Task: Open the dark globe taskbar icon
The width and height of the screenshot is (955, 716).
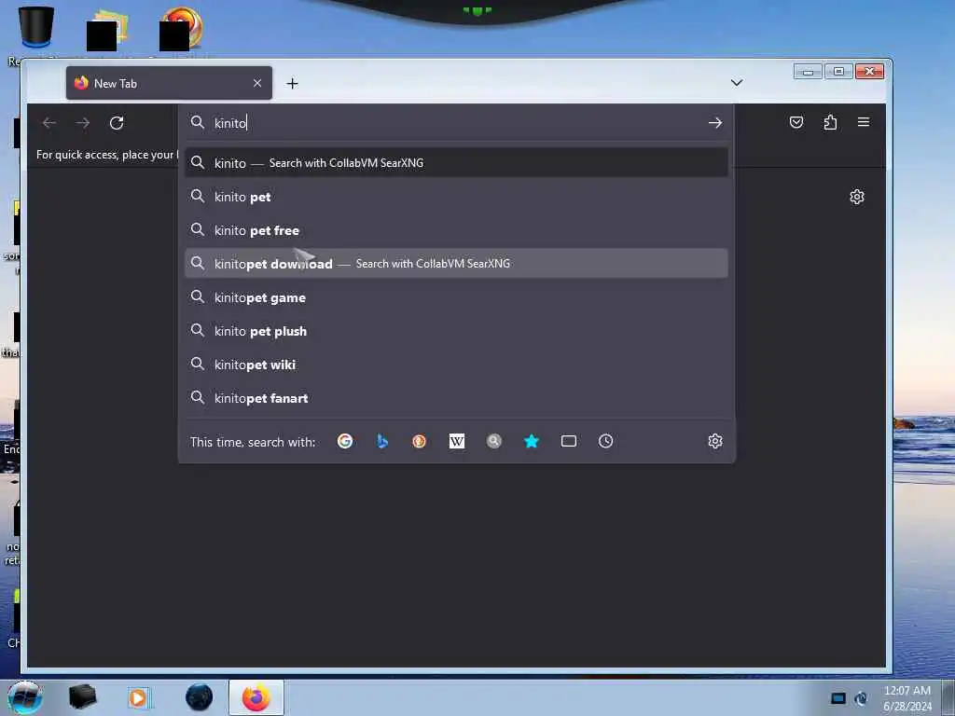Action: [199, 697]
